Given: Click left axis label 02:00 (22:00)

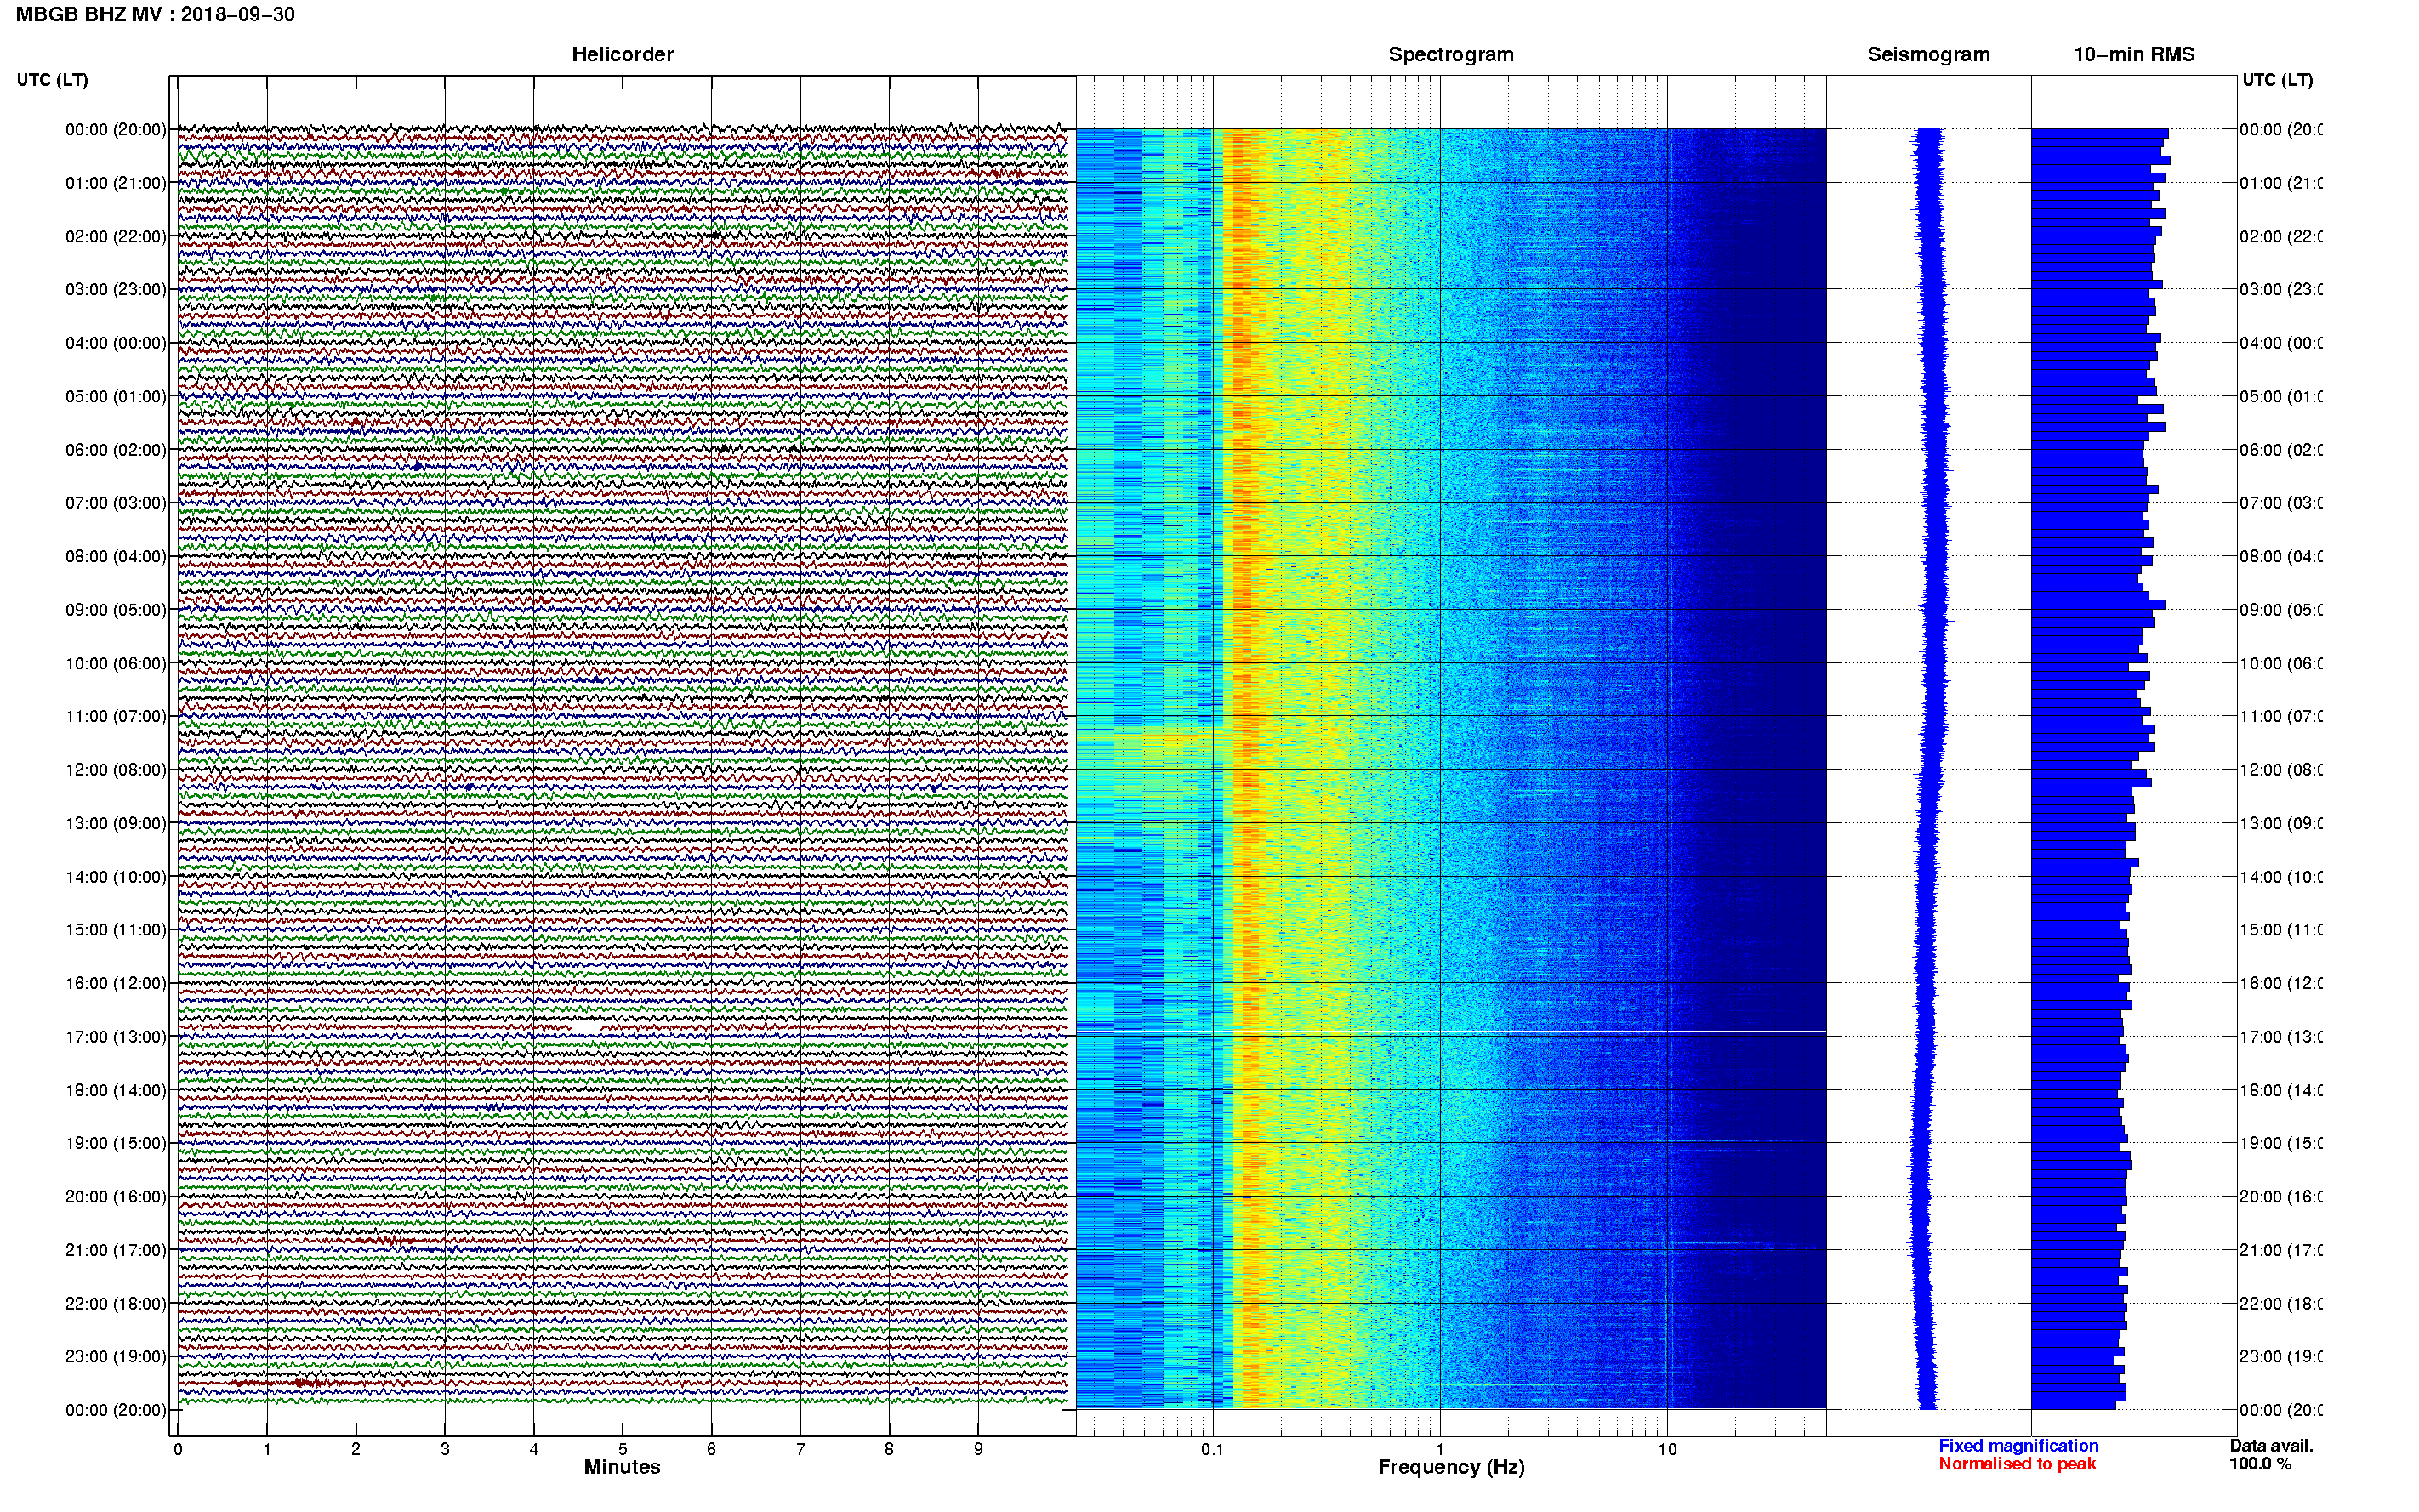Looking at the screenshot, I should coord(116,236).
